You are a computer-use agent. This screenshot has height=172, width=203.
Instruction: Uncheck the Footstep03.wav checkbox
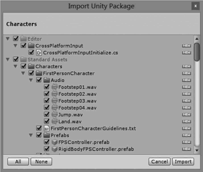click(x=47, y=101)
